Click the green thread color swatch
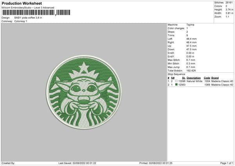235x166 pixels. point(176,85)
